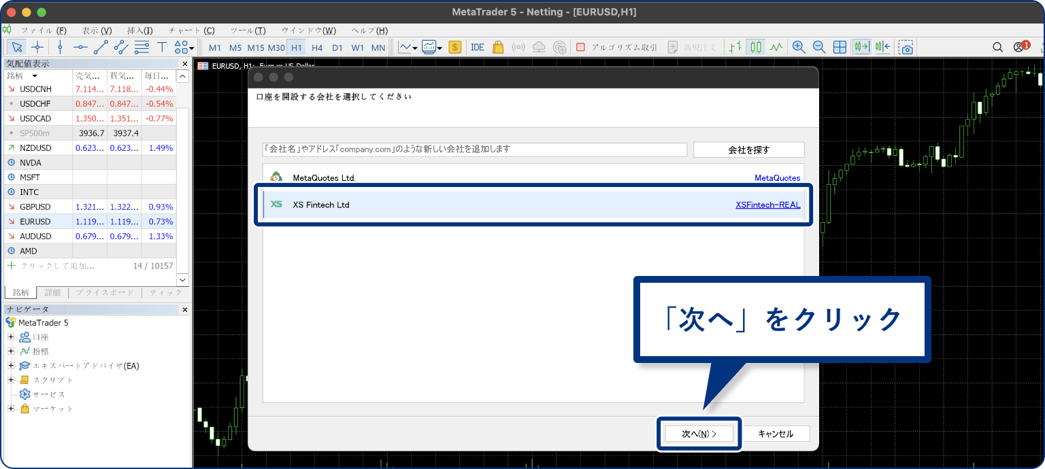This screenshot has width=1045, height=469.
Task: Open the search magnifier icon
Action: click(997, 47)
